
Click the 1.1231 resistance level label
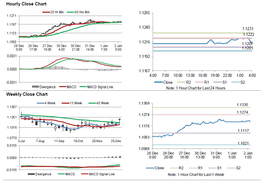tap(248, 29)
